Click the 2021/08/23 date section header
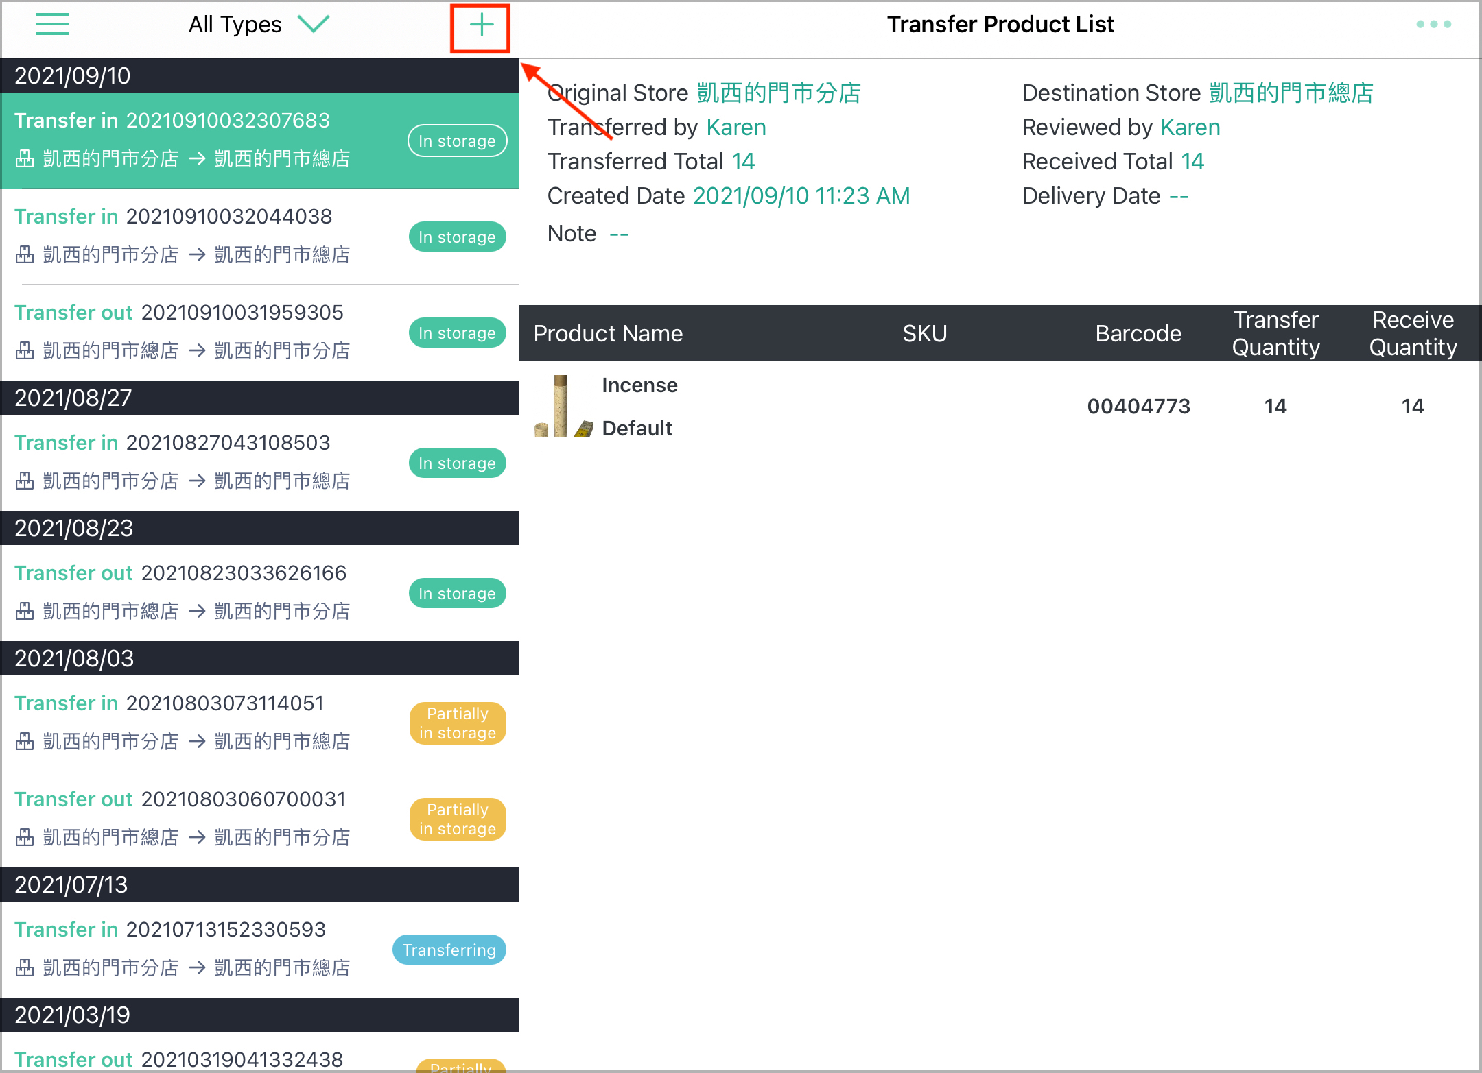The width and height of the screenshot is (1482, 1073). pos(259,528)
